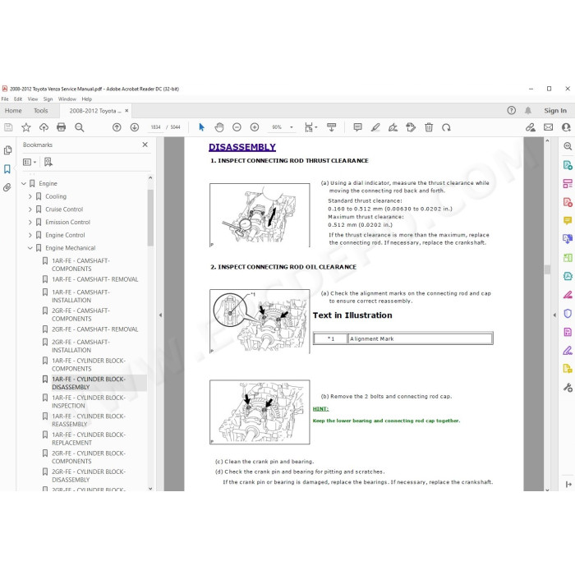Viewport: 575px width, 575px height.
Task: Zoom out with the minus button
Action: [x=237, y=127]
